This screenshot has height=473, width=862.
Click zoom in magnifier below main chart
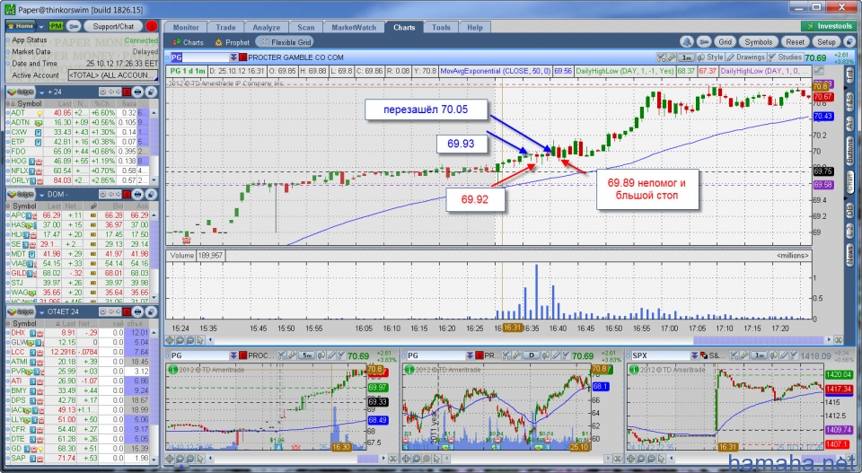180,340
